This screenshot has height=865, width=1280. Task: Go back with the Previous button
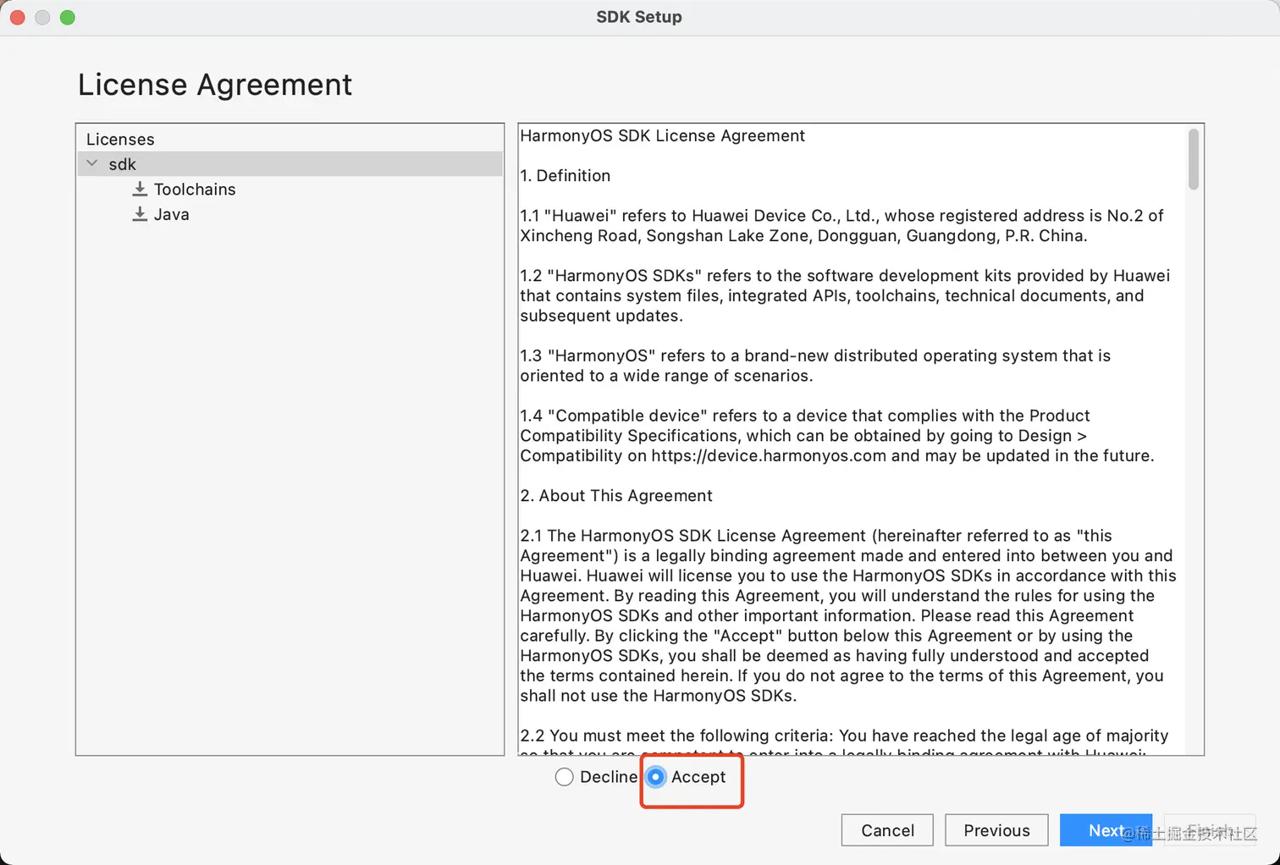[x=996, y=830]
